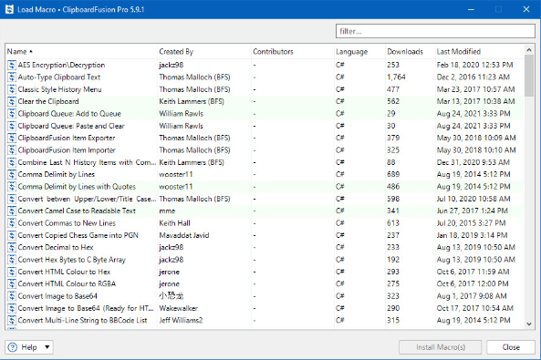This screenshot has height=360, width=541.
Task: Click the Convert Image to Base64 (Ready for HT... icon
Action: click(12, 308)
